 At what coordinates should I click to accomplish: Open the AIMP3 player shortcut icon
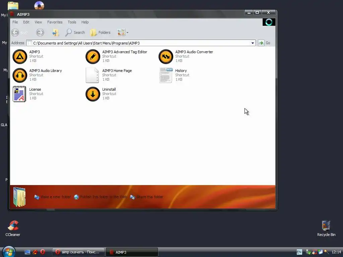pos(20,57)
